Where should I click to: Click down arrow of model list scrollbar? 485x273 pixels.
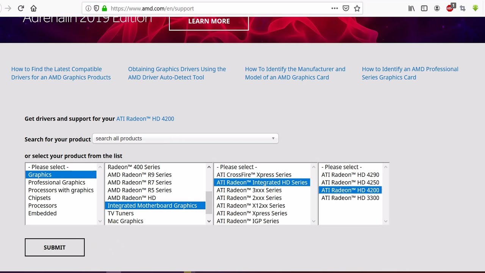[386, 221]
